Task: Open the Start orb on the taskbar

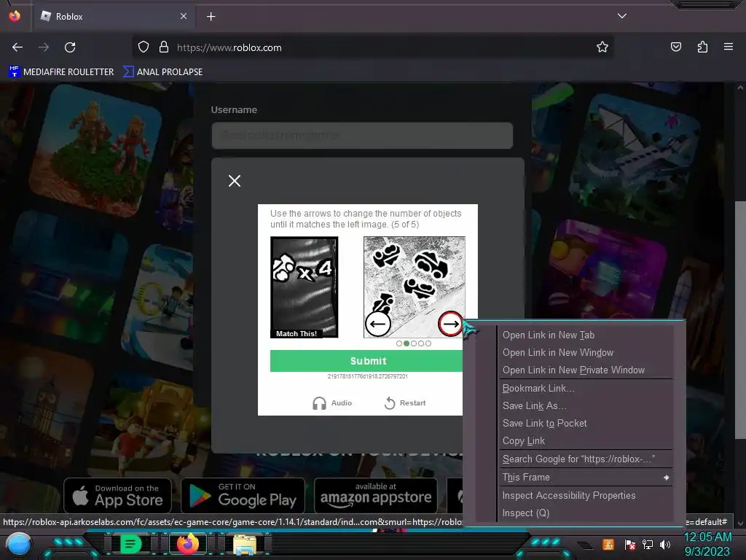Action: (x=19, y=544)
